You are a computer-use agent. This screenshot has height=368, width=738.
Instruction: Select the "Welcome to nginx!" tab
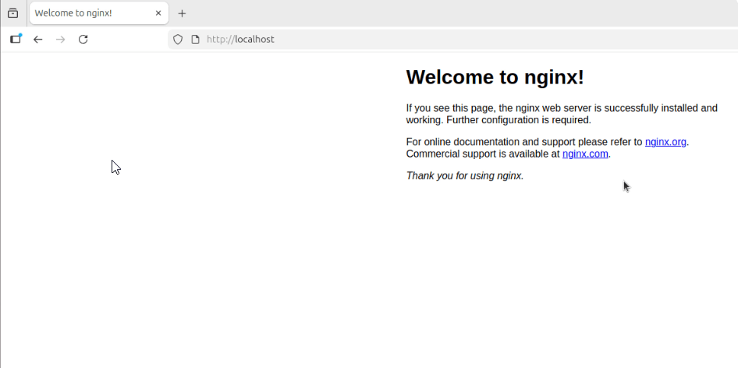86,13
